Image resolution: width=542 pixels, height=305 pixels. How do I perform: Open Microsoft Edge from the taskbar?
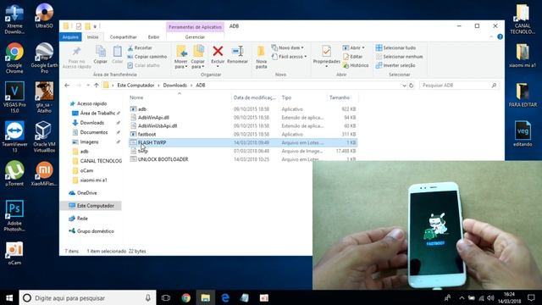pos(225,297)
